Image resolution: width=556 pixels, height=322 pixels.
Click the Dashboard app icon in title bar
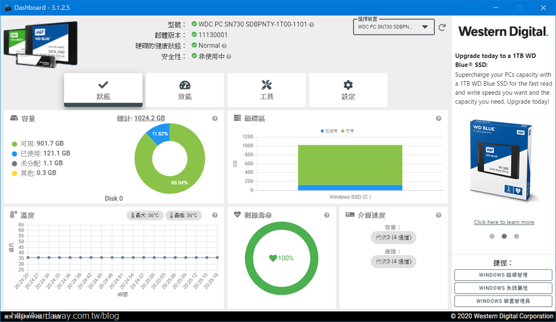tap(8, 8)
